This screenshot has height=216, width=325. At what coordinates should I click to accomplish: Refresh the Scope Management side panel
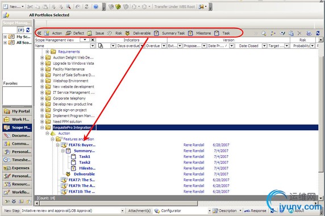point(28,30)
